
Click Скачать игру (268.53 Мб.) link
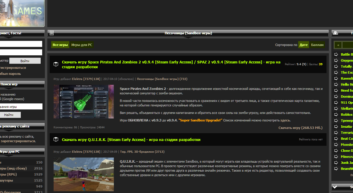tap(300, 128)
